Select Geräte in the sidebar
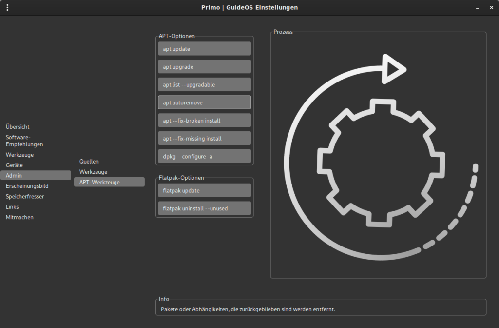Screen dimensions: 499x328 pos(14,165)
